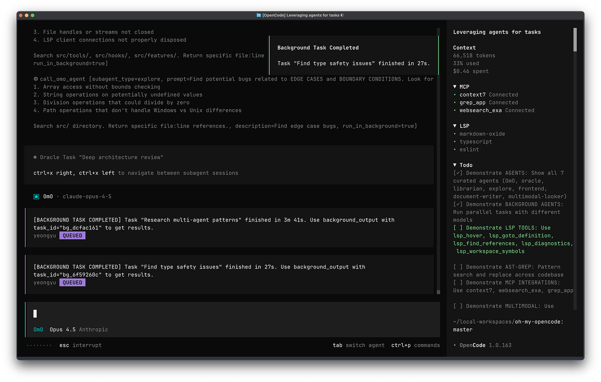The image size is (601, 382).
Task: Click the 66,518 tokens value
Action: coord(474,56)
